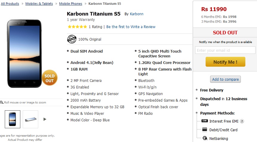The image size is (257, 142).
Task: Click the Debit/Credit Card icon
Action: 204,129
